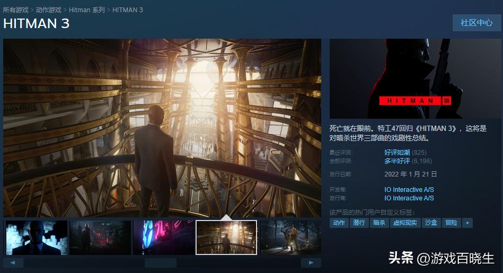Screen dimensions: 503x273
Task: Click the 全部评测 label
Action: pos(341,161)
